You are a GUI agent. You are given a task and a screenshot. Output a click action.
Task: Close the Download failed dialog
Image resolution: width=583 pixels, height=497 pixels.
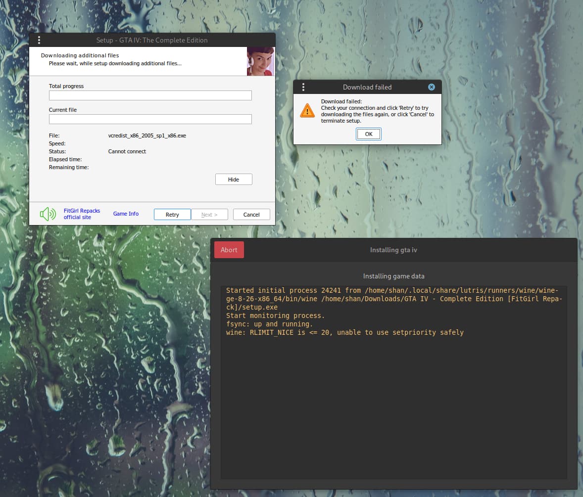(x=431, y=87)
